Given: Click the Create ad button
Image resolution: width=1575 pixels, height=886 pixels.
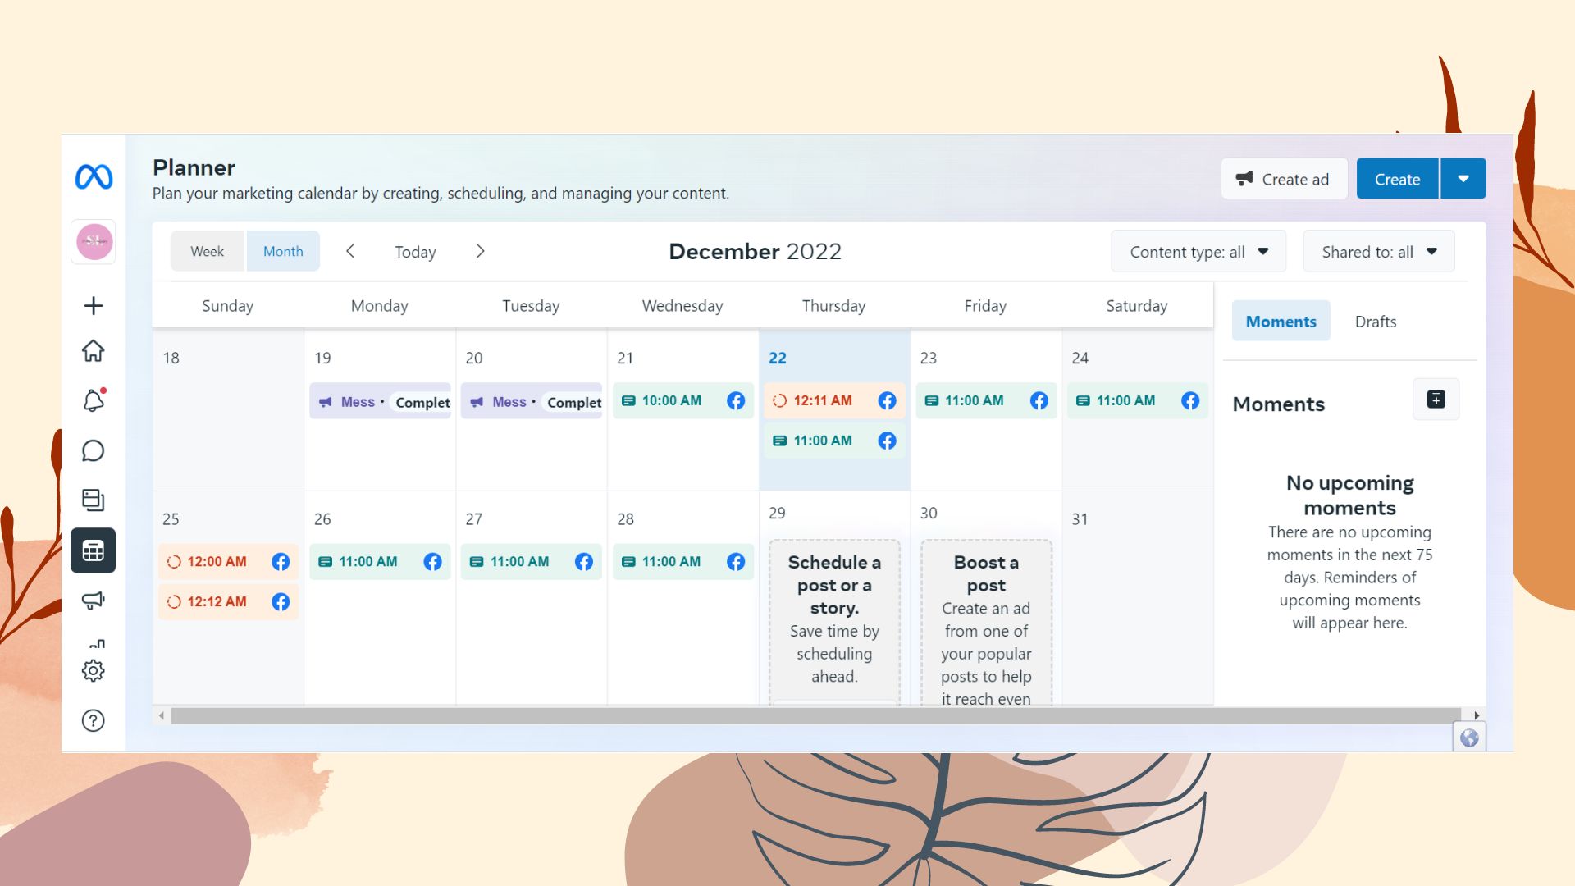Looking at the screenshot, I should (1284, 179).
